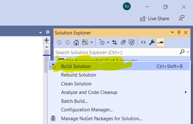
Task: Open the RJ account profile badge
Action: pyautogui.click(x=127, y=6)
